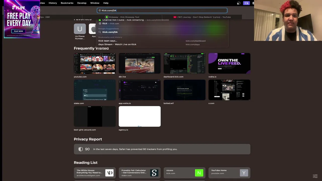Click the S icon on Provably Fair Calculator
The image size is (322, 181).
point(154,173)
